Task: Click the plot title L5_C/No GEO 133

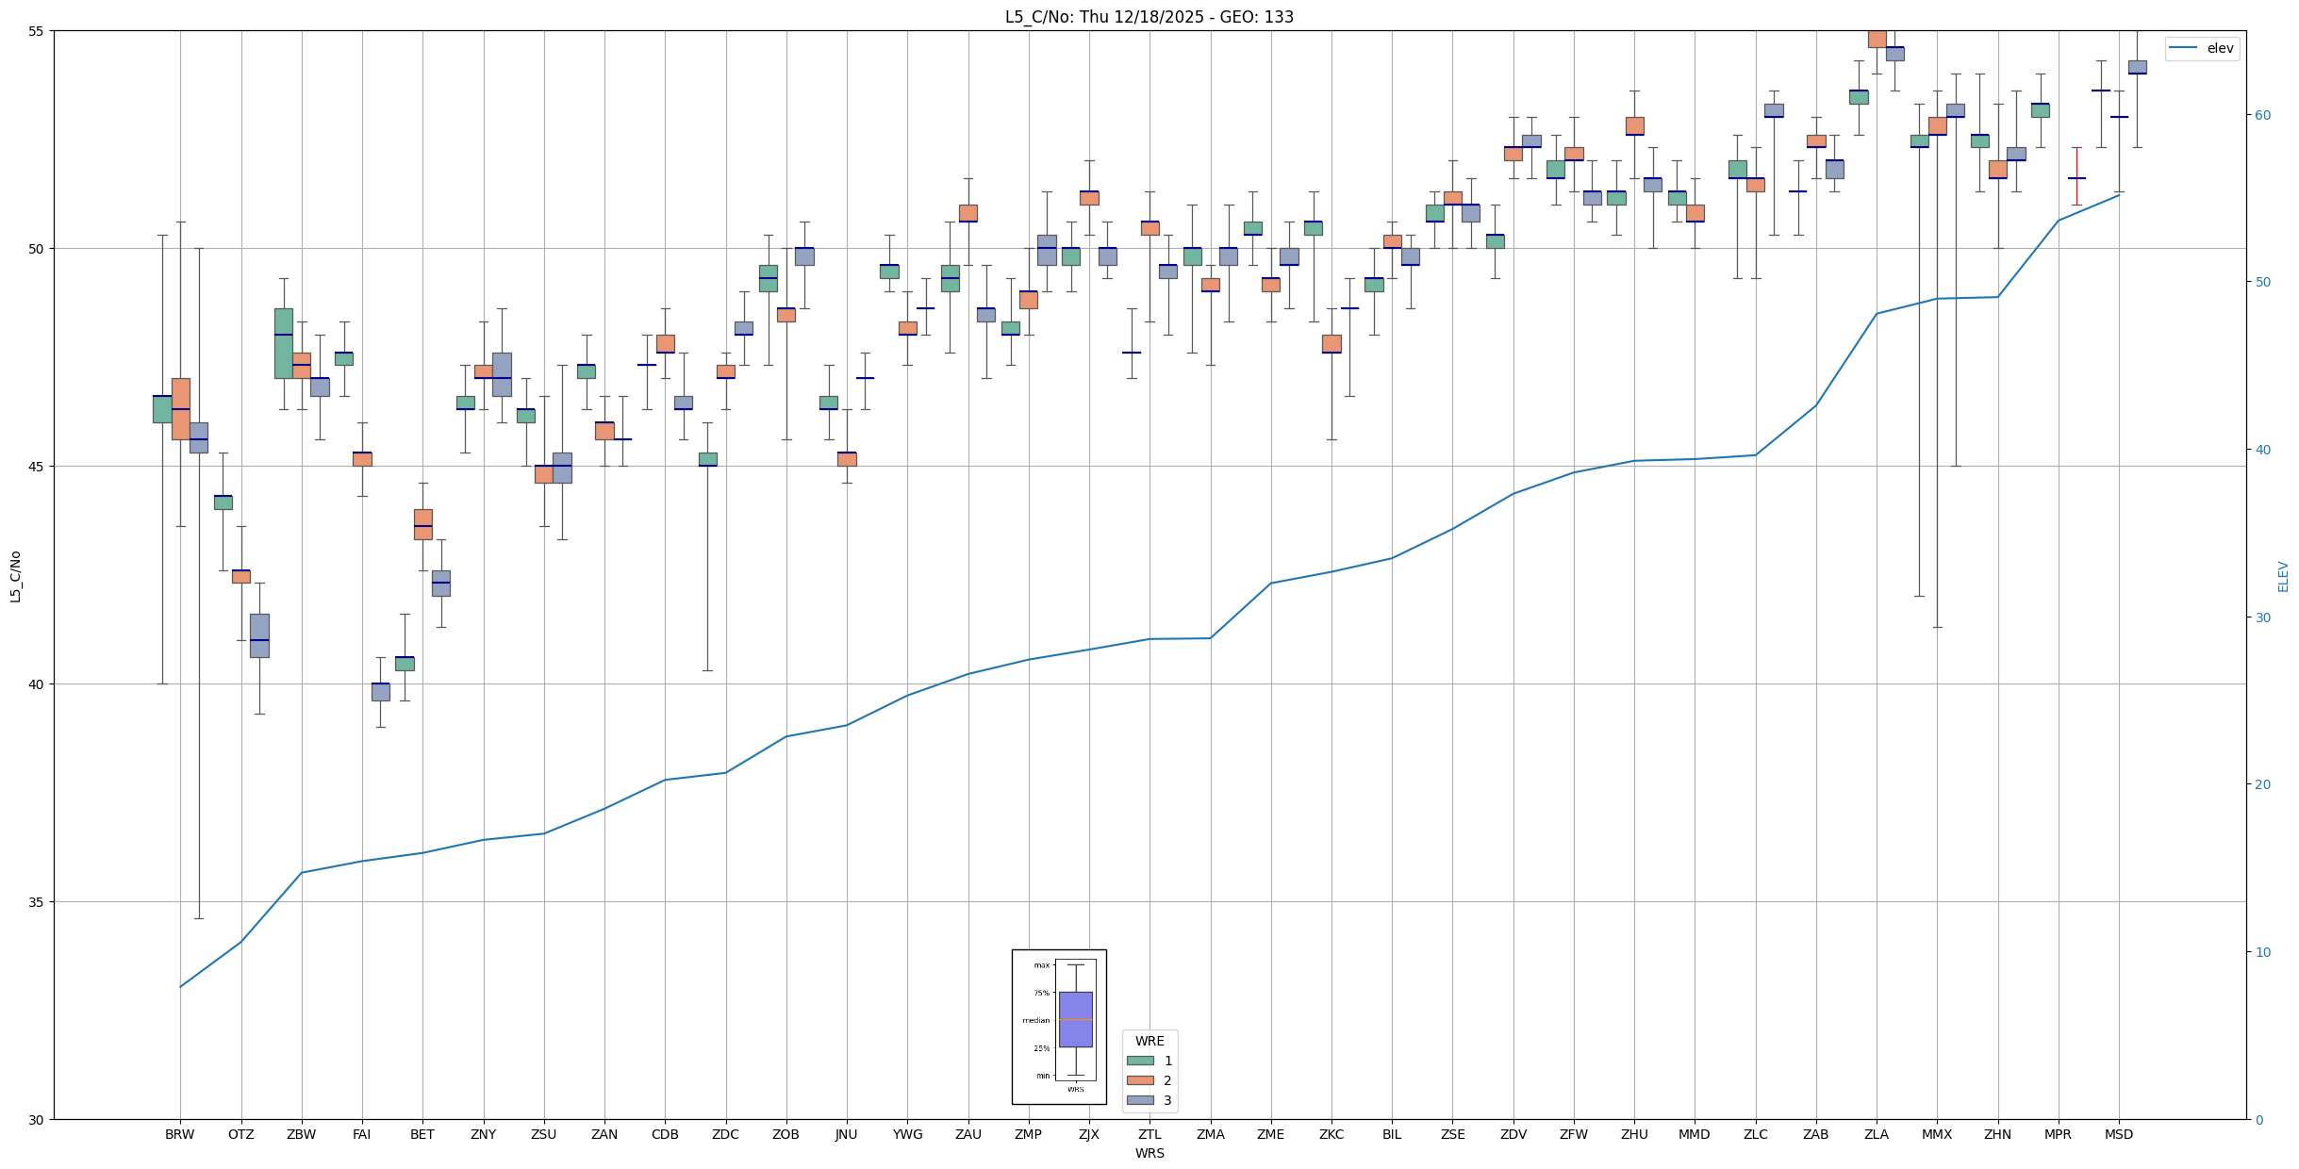Action: (x=1149, y=17)
